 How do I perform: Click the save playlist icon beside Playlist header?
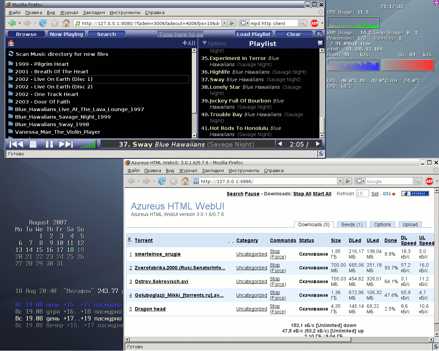click(x=320, y=43)
